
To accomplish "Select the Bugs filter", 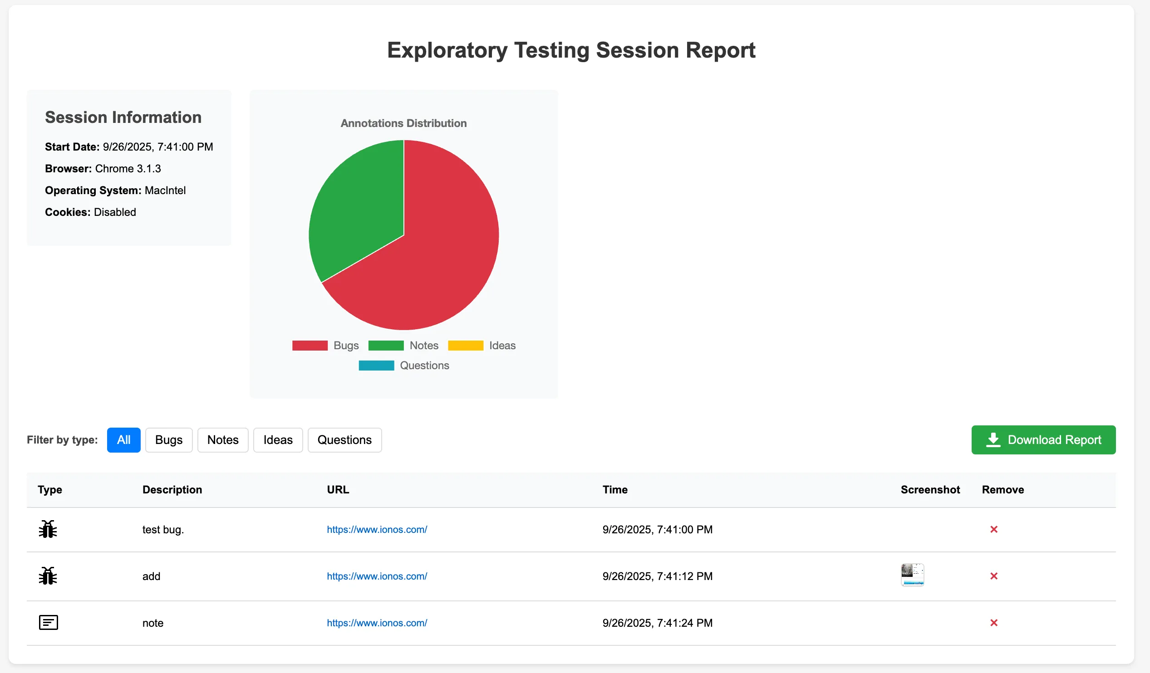I will (x=168, y=439).
